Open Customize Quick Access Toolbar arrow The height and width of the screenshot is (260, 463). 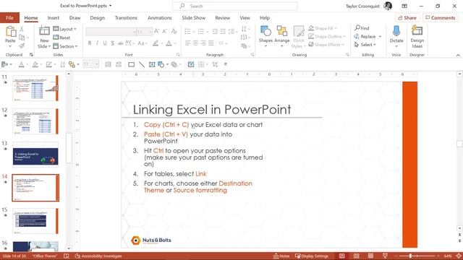pyautogui.click(x=225, y=64)
